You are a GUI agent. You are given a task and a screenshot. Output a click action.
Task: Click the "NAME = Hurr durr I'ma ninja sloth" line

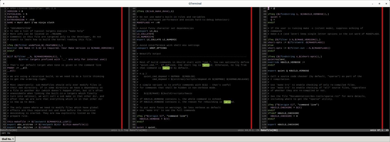30,23
